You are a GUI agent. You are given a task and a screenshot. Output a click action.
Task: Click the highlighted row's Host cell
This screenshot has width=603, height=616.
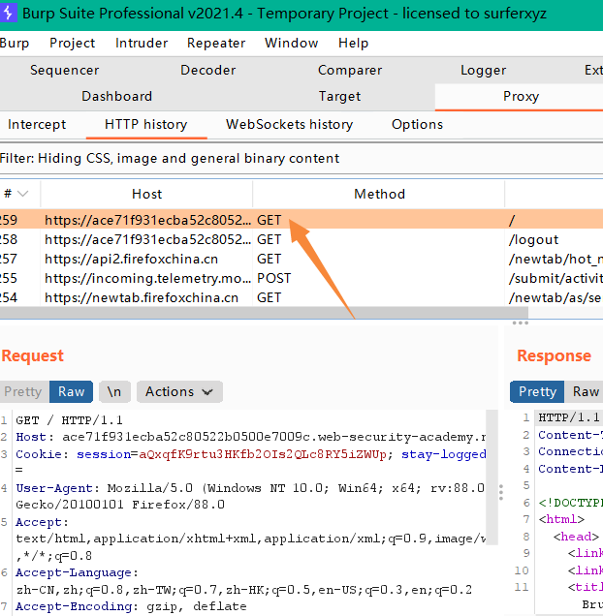coord(147,220)
